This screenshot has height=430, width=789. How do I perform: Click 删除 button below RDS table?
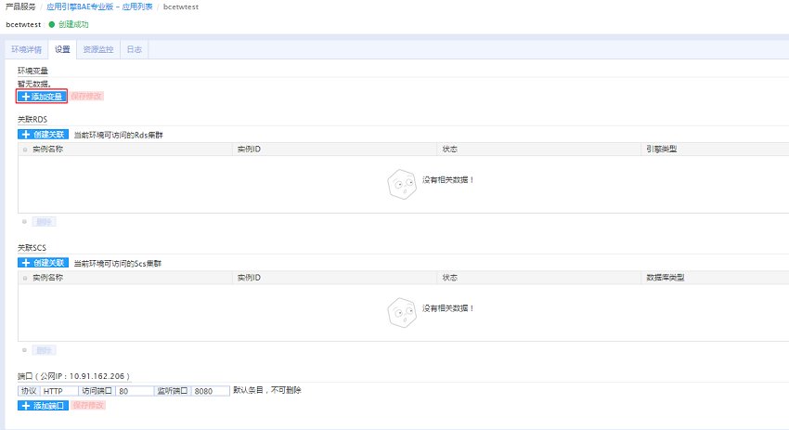pyautogui.click(x=45, y=222)
